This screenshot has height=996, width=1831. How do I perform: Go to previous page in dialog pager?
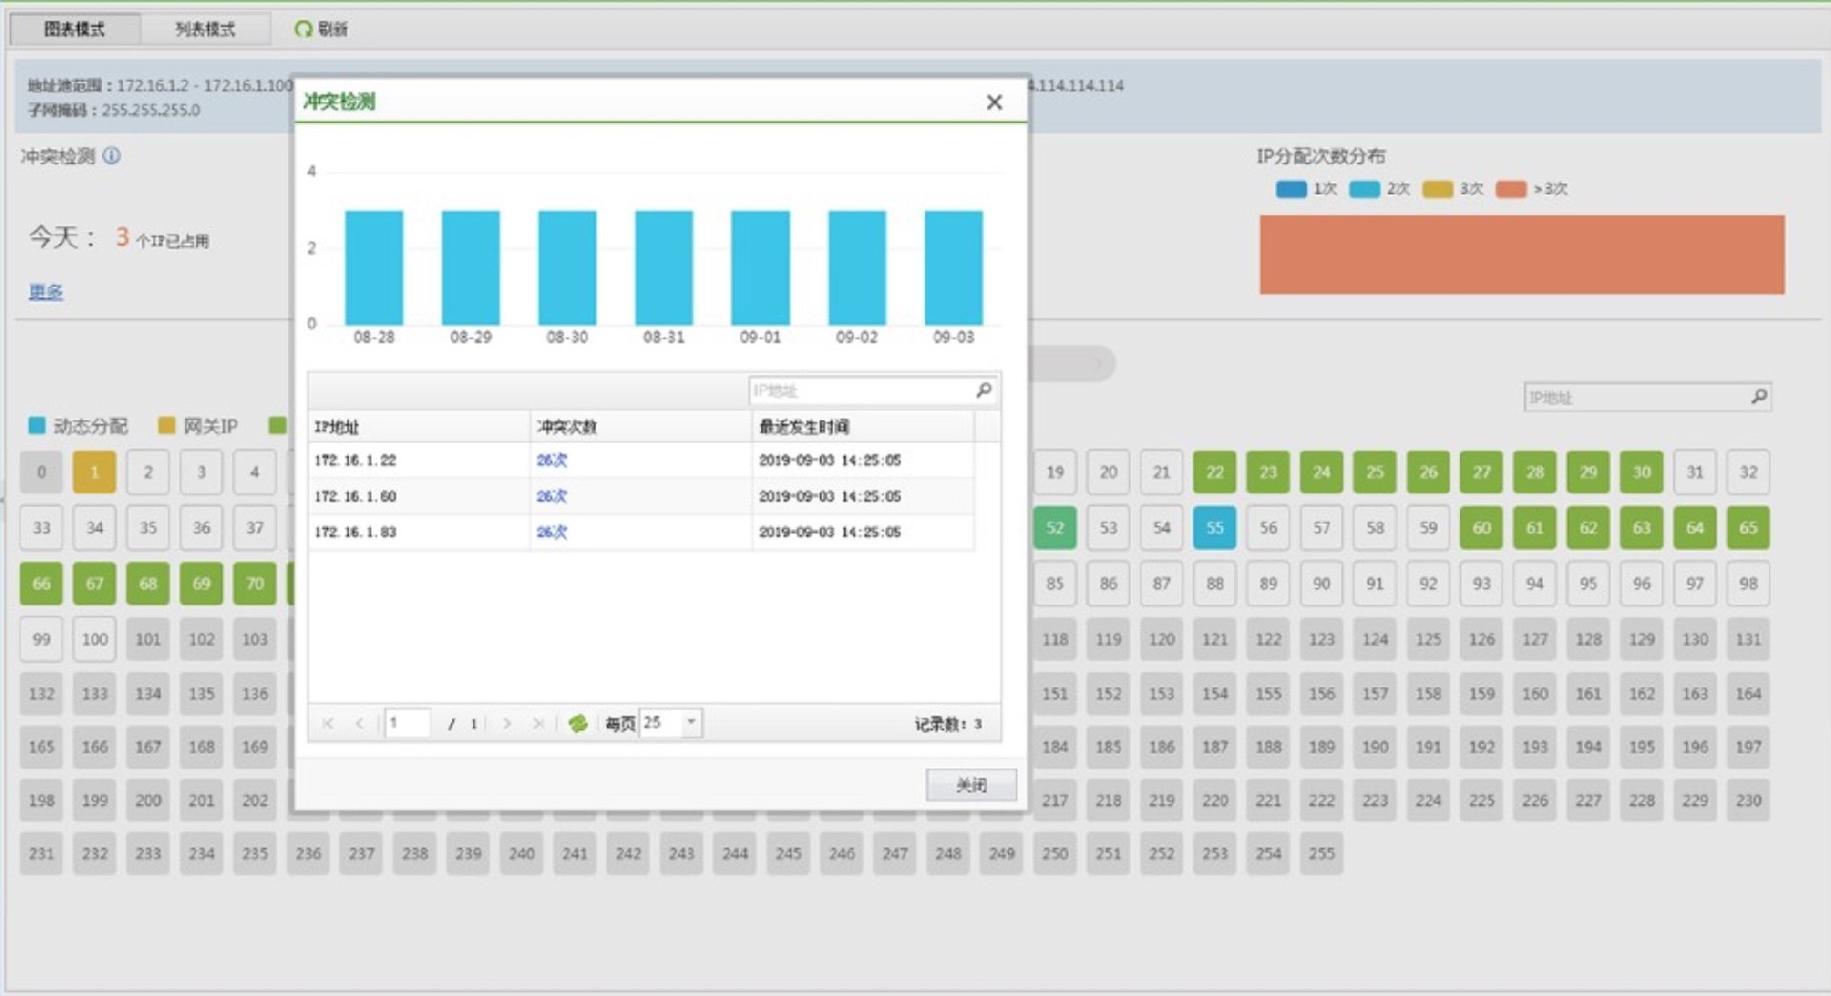360,723
